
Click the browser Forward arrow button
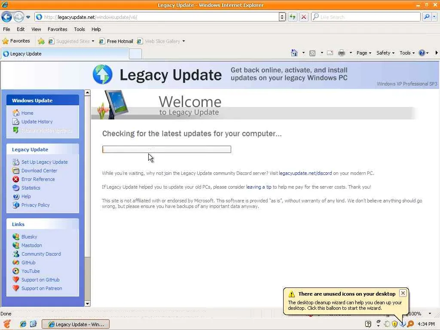(18, 17)
